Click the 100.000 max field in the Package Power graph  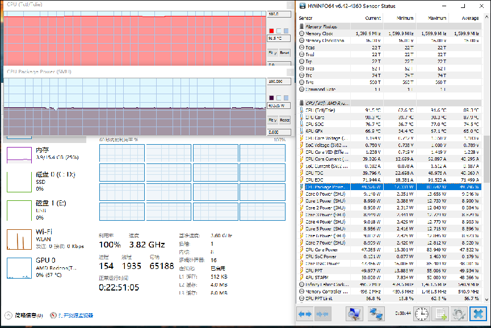coord(277,81)
